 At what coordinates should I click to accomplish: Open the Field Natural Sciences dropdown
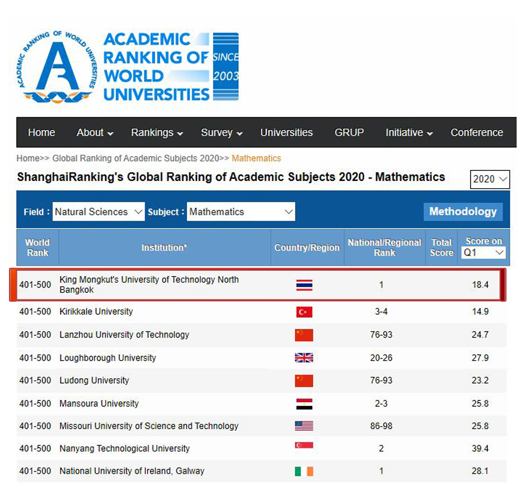(x=99, y=212)
